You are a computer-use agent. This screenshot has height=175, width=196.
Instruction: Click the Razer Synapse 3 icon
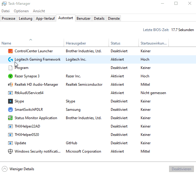(10, 76)
